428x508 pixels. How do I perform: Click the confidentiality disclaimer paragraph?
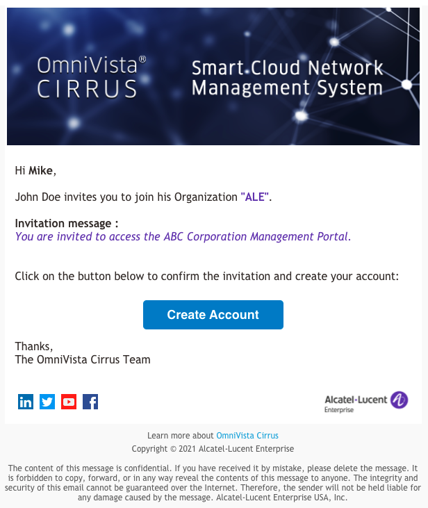click(213, 483)
